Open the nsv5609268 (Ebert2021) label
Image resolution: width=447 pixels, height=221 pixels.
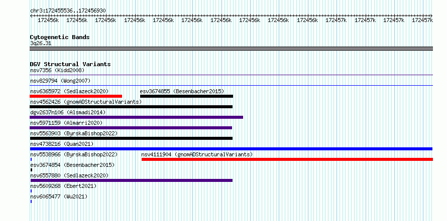coord(63,186)
